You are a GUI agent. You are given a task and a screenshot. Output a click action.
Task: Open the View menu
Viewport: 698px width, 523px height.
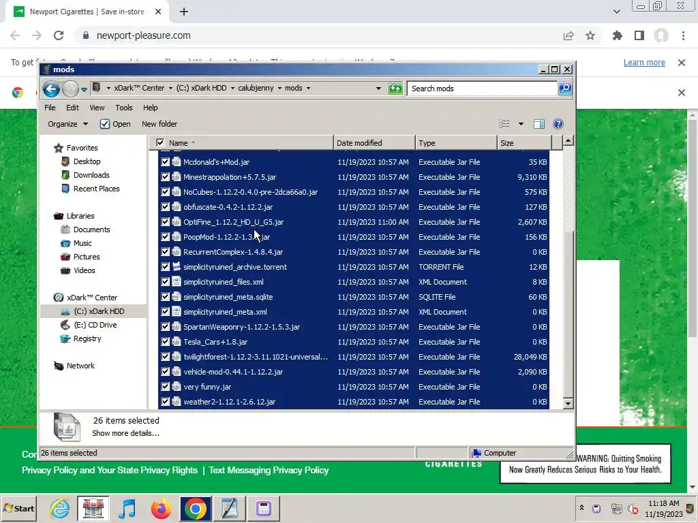(x=97, y=108)
